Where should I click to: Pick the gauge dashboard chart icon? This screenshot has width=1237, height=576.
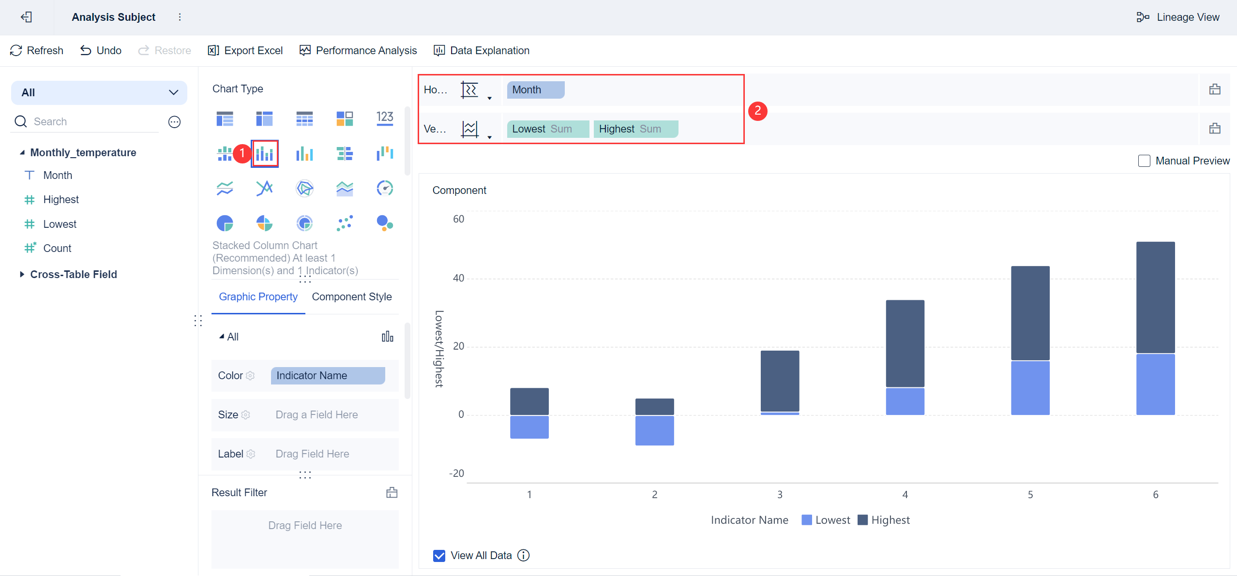click(385, 188)
